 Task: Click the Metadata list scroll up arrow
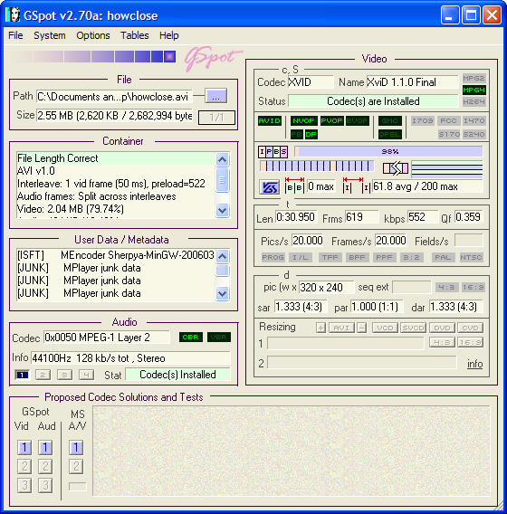[x=222, y=256]
